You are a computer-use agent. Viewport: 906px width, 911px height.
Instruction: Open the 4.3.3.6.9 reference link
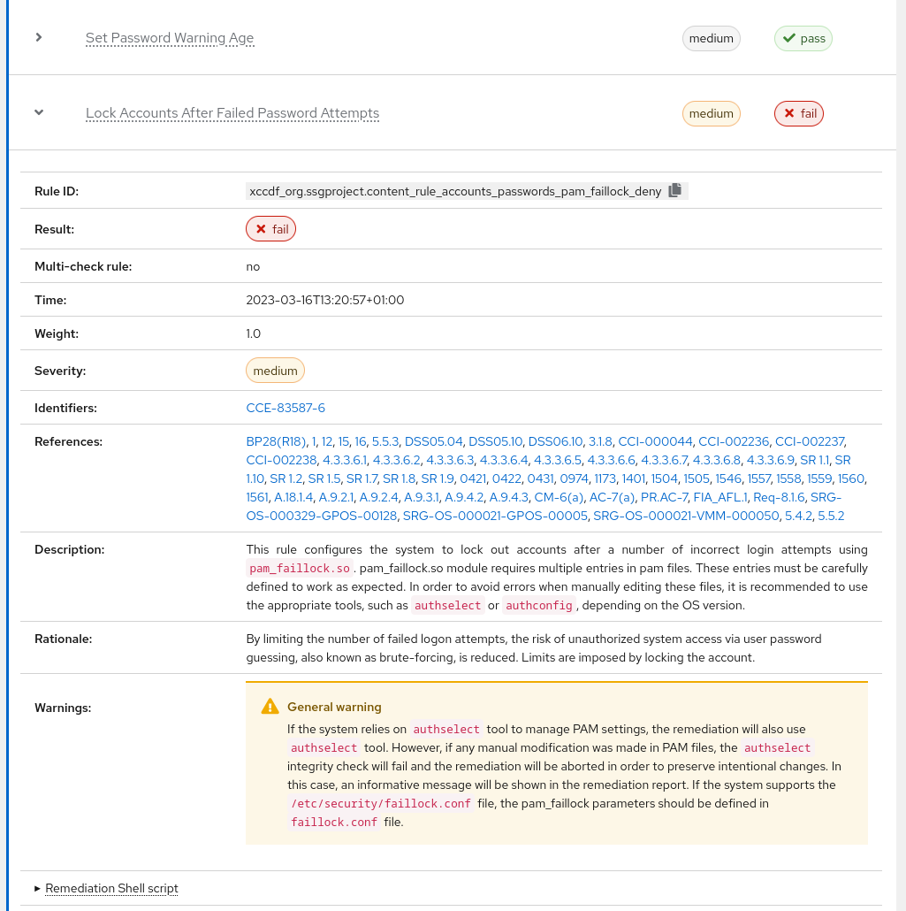point(770,460)
